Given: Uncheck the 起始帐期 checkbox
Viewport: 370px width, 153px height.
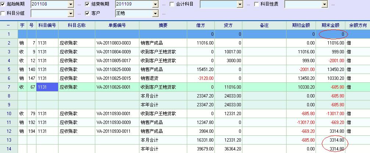Looking at the screenshot, I should [3, 4].
